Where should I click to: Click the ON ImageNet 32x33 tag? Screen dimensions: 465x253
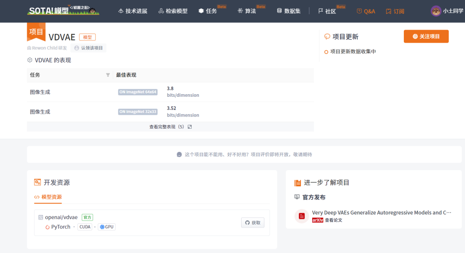click(138, 112)
